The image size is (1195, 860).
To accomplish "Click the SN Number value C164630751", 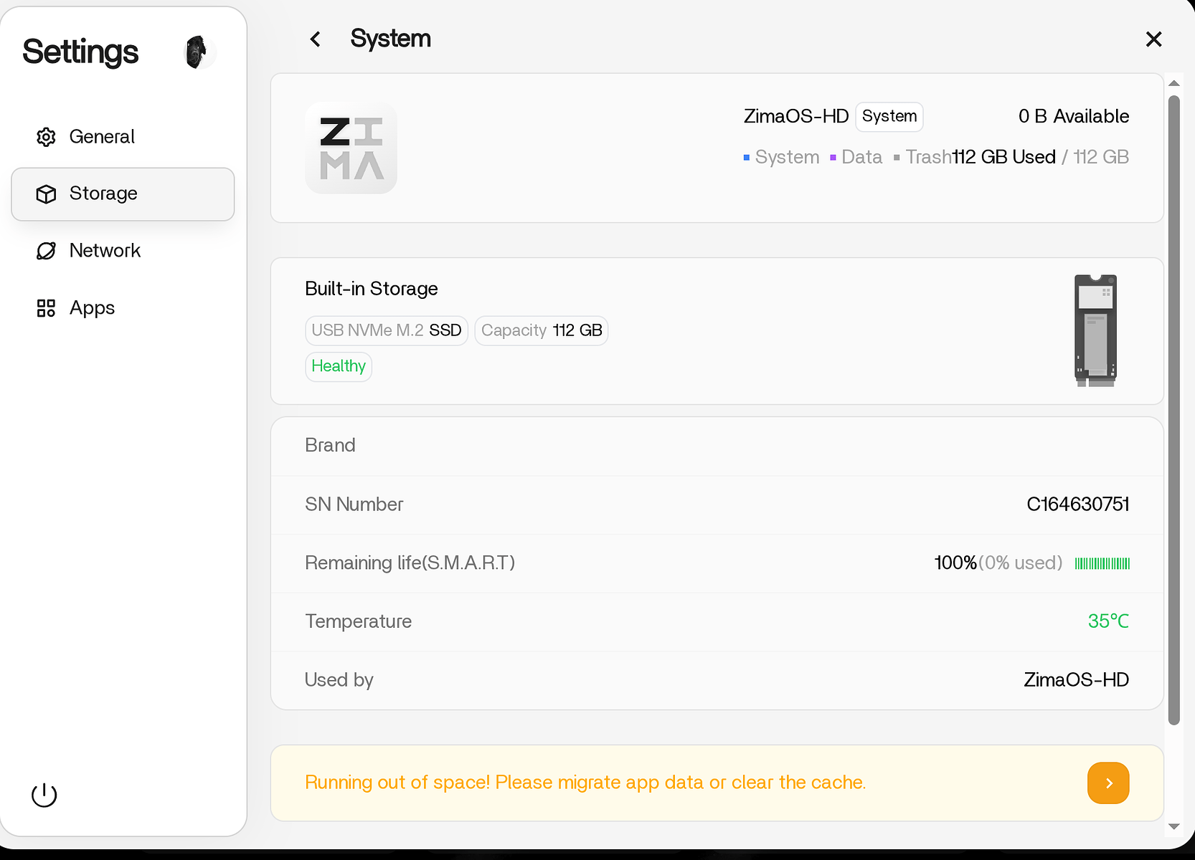I will tap(1077, 505).
